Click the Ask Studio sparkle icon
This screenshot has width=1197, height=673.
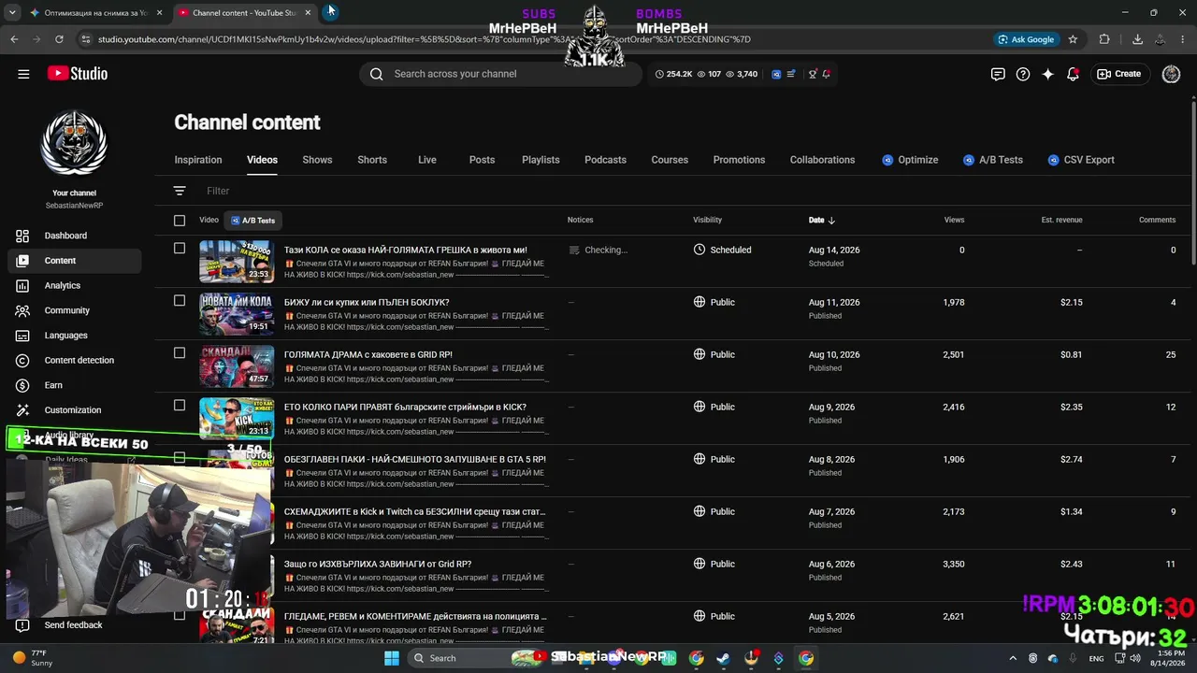click(1048, 74)
